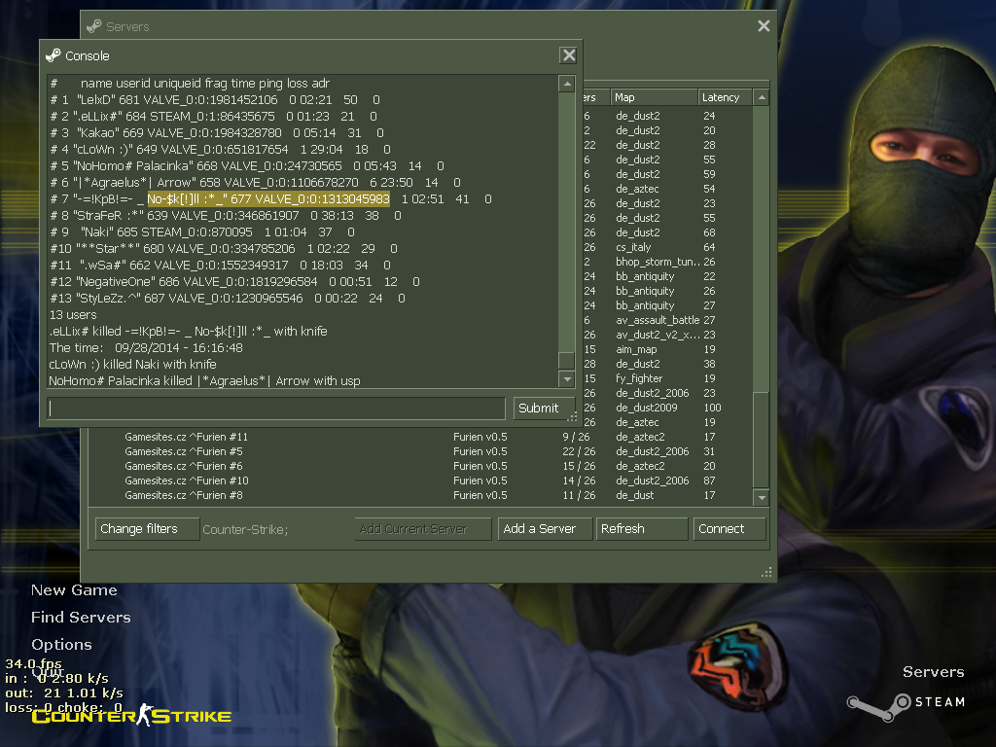
Task: Select server Gamesites.cz ^Furien #10
Action: pyautogui.click(x=422, y=480)
